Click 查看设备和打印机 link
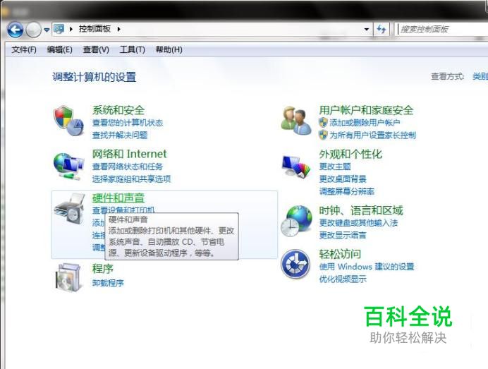488x369 pixels. [123, 210]
